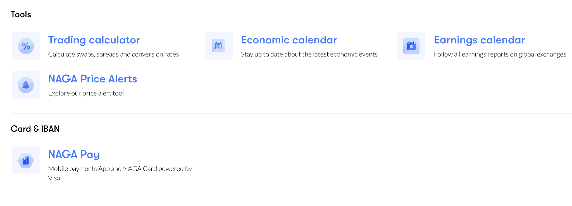This screenshot has width=572, height=206.
Task: Click "Explore our price alert tool" text
Action: click(86, 93)
